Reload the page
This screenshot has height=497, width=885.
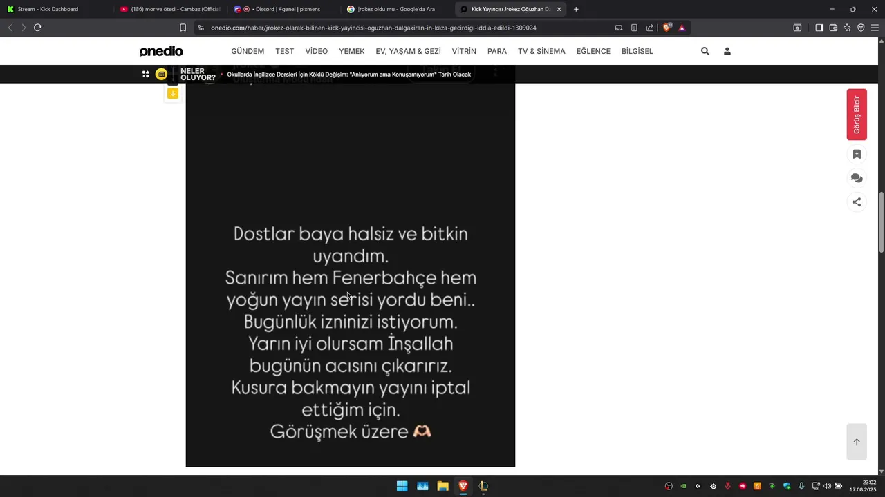click(x=38, y=28)
